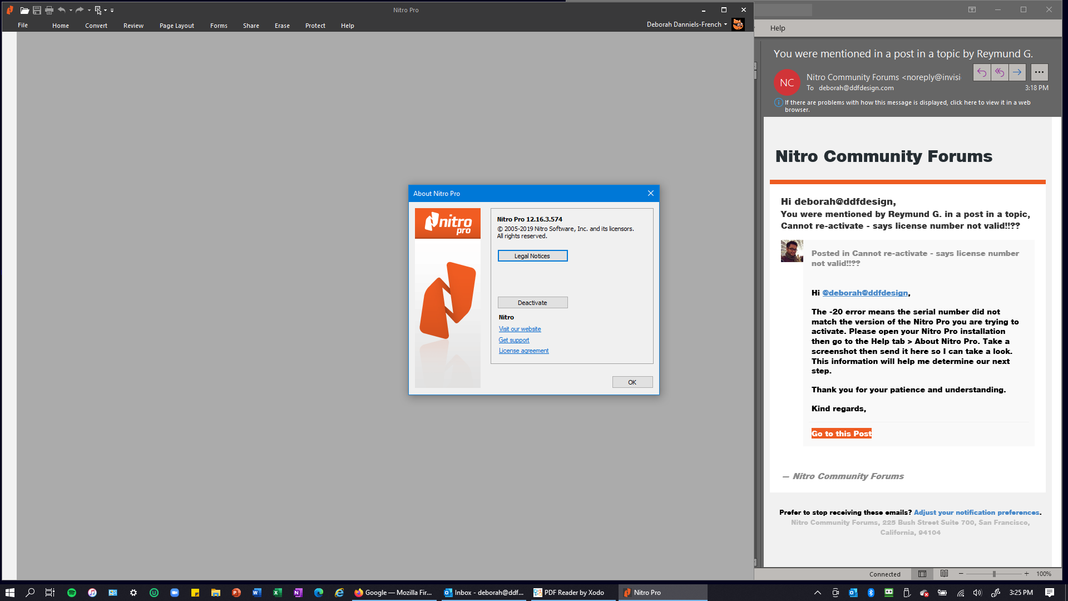Open the Get support link

coord(513,340)
